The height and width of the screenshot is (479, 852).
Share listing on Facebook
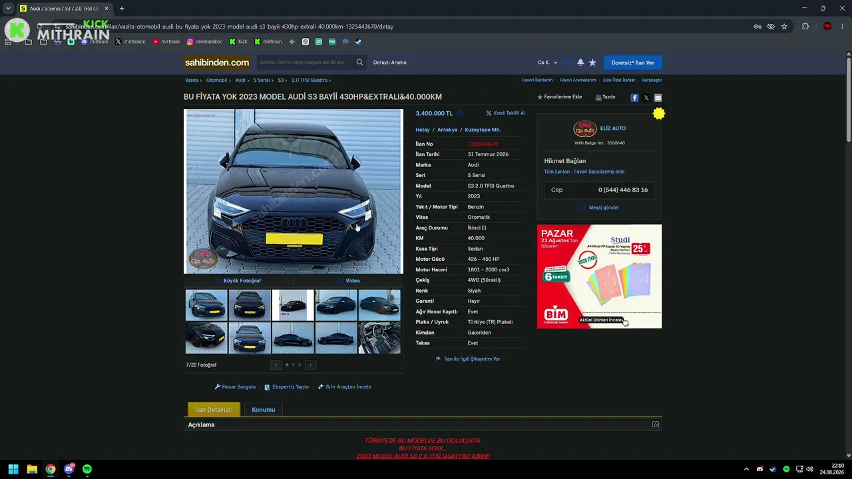tap(634, 98)
